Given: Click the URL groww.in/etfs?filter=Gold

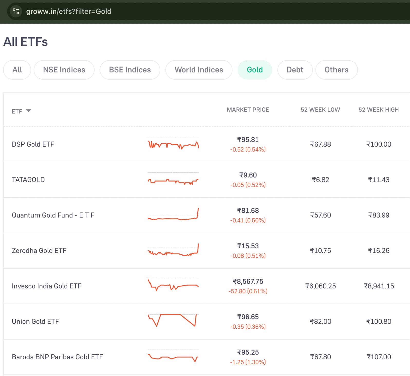Looking at the screenshot, I should pyautogui.click(x=69, y=11).
